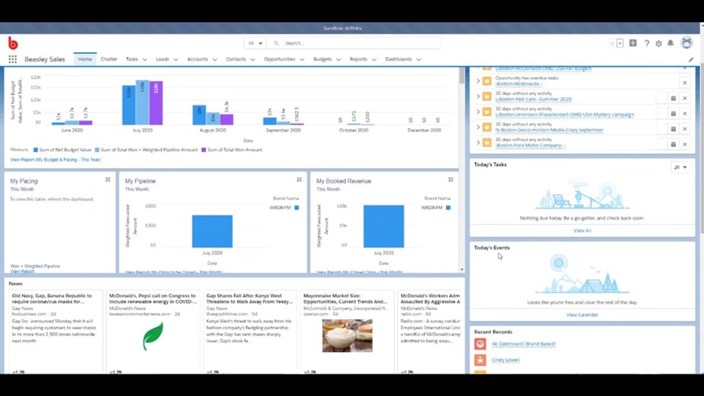Open the Tasks tab dropdown chevron

145,59
